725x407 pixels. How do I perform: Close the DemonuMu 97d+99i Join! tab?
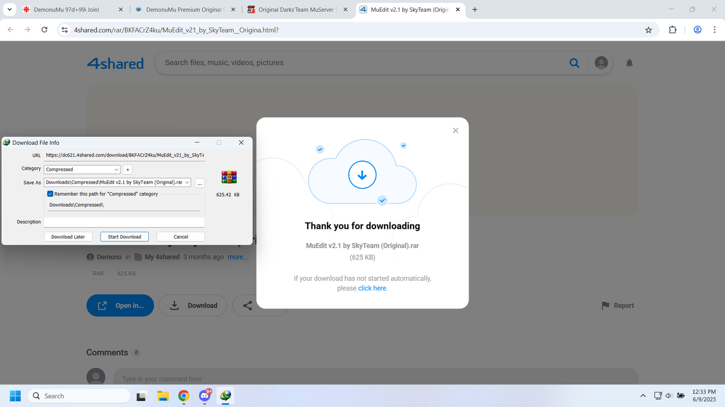(x=121, y=10)
